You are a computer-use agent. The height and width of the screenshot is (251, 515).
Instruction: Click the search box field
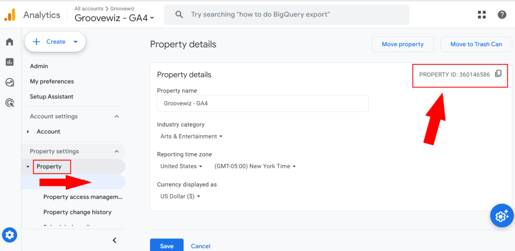287,15
